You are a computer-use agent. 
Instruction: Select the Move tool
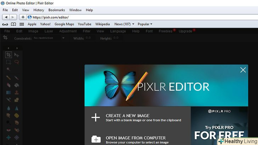click(x=16, y=55)
